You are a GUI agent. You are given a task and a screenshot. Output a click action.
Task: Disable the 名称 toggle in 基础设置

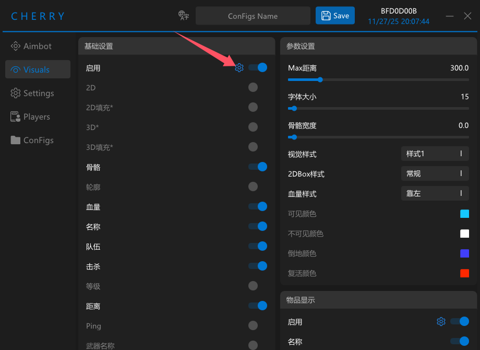pos(258,226)
